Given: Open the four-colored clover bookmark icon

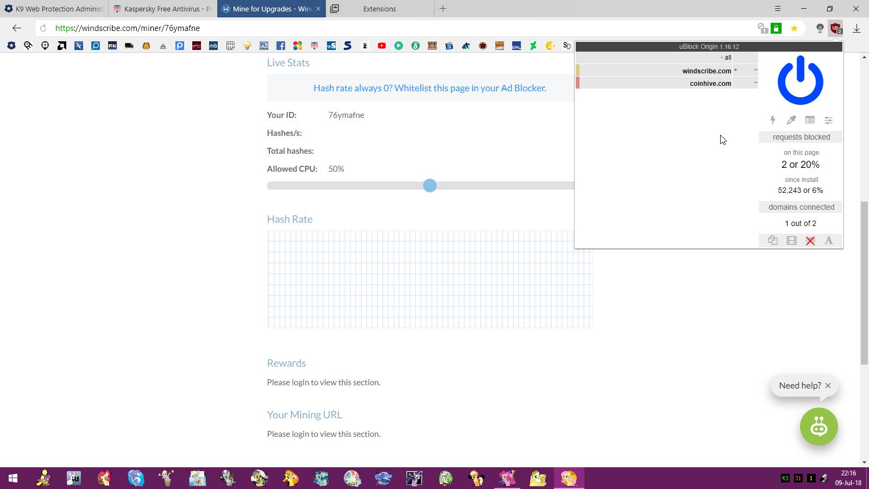Looking at the screenshot, I should point(298,46).
